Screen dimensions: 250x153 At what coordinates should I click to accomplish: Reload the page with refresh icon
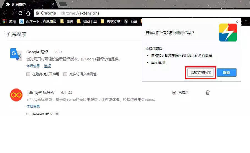tap(20, 13)
